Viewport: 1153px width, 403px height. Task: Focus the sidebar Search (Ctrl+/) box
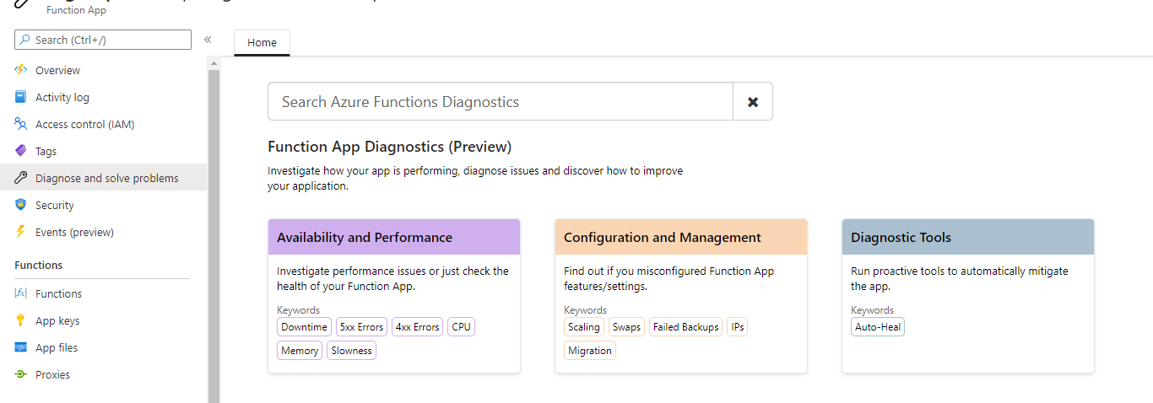pos(103,40)
